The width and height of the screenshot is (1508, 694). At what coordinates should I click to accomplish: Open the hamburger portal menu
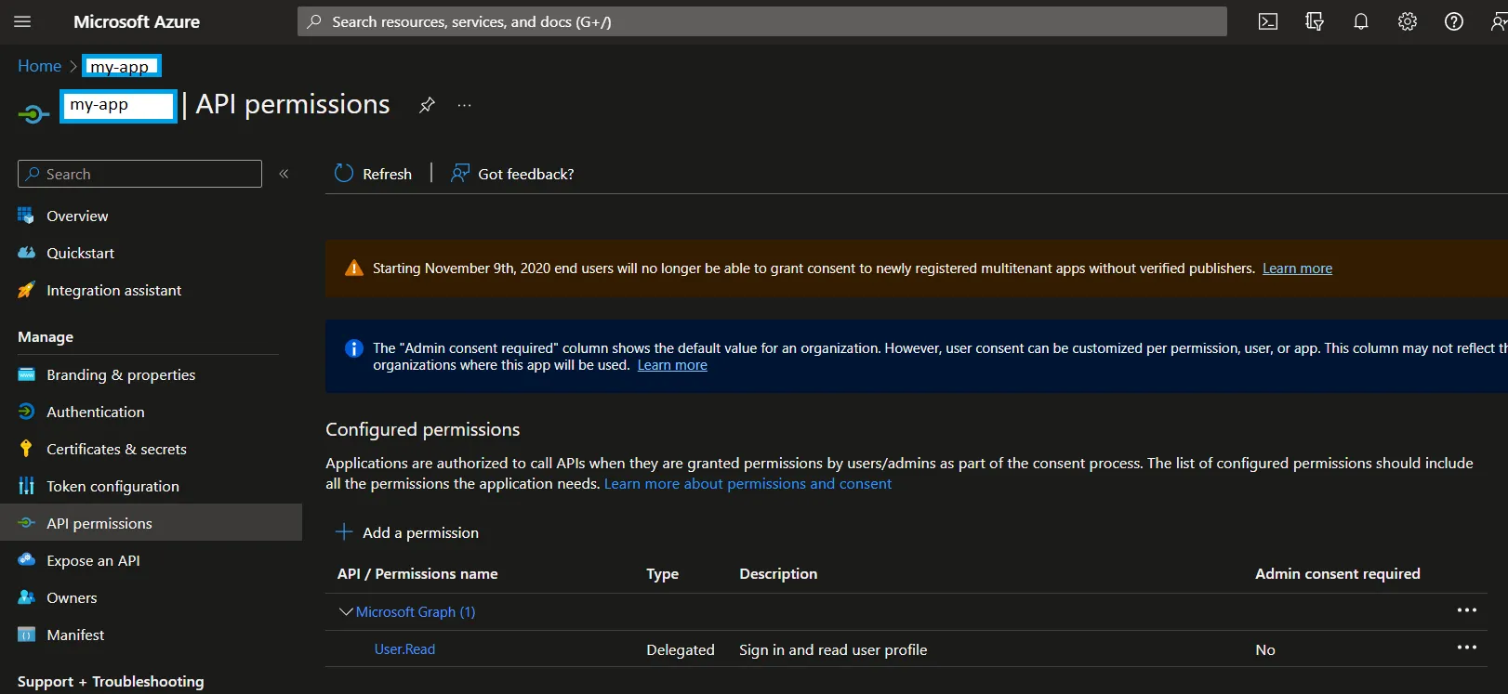click(23, 21)
